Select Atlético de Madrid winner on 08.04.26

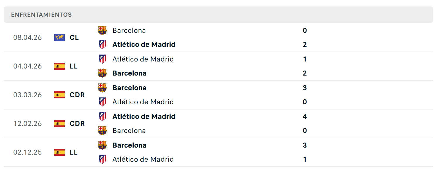144,45
